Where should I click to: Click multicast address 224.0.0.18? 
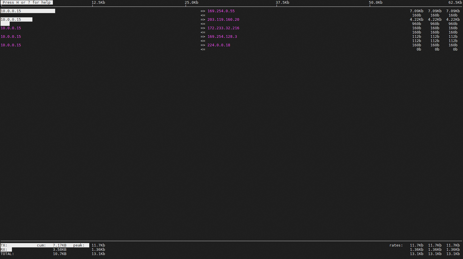tap(219, 45)
